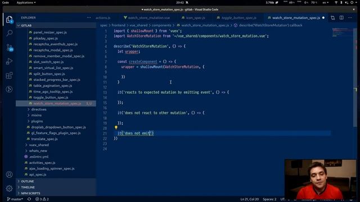Open the Accounts menu icon
The width and height of the screenshot is (360, 202).
[x=9, y=175]
